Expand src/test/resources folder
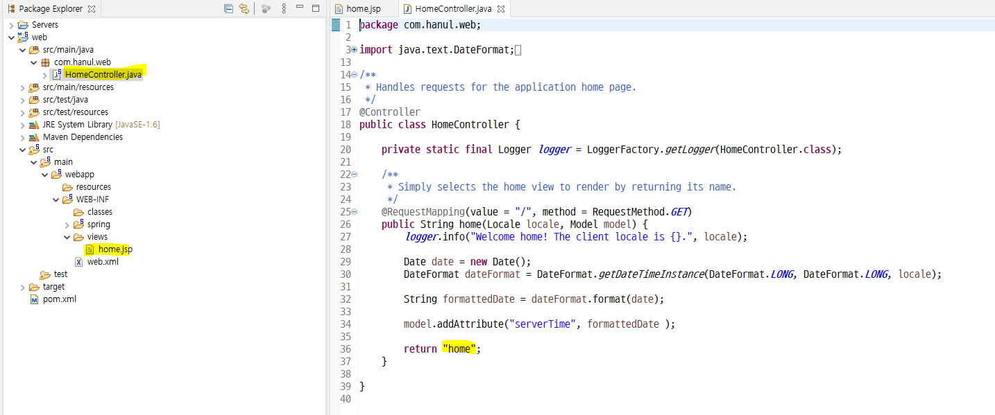Image resolution: width=995 pixels, height=415 pixels. coord(22,112)
